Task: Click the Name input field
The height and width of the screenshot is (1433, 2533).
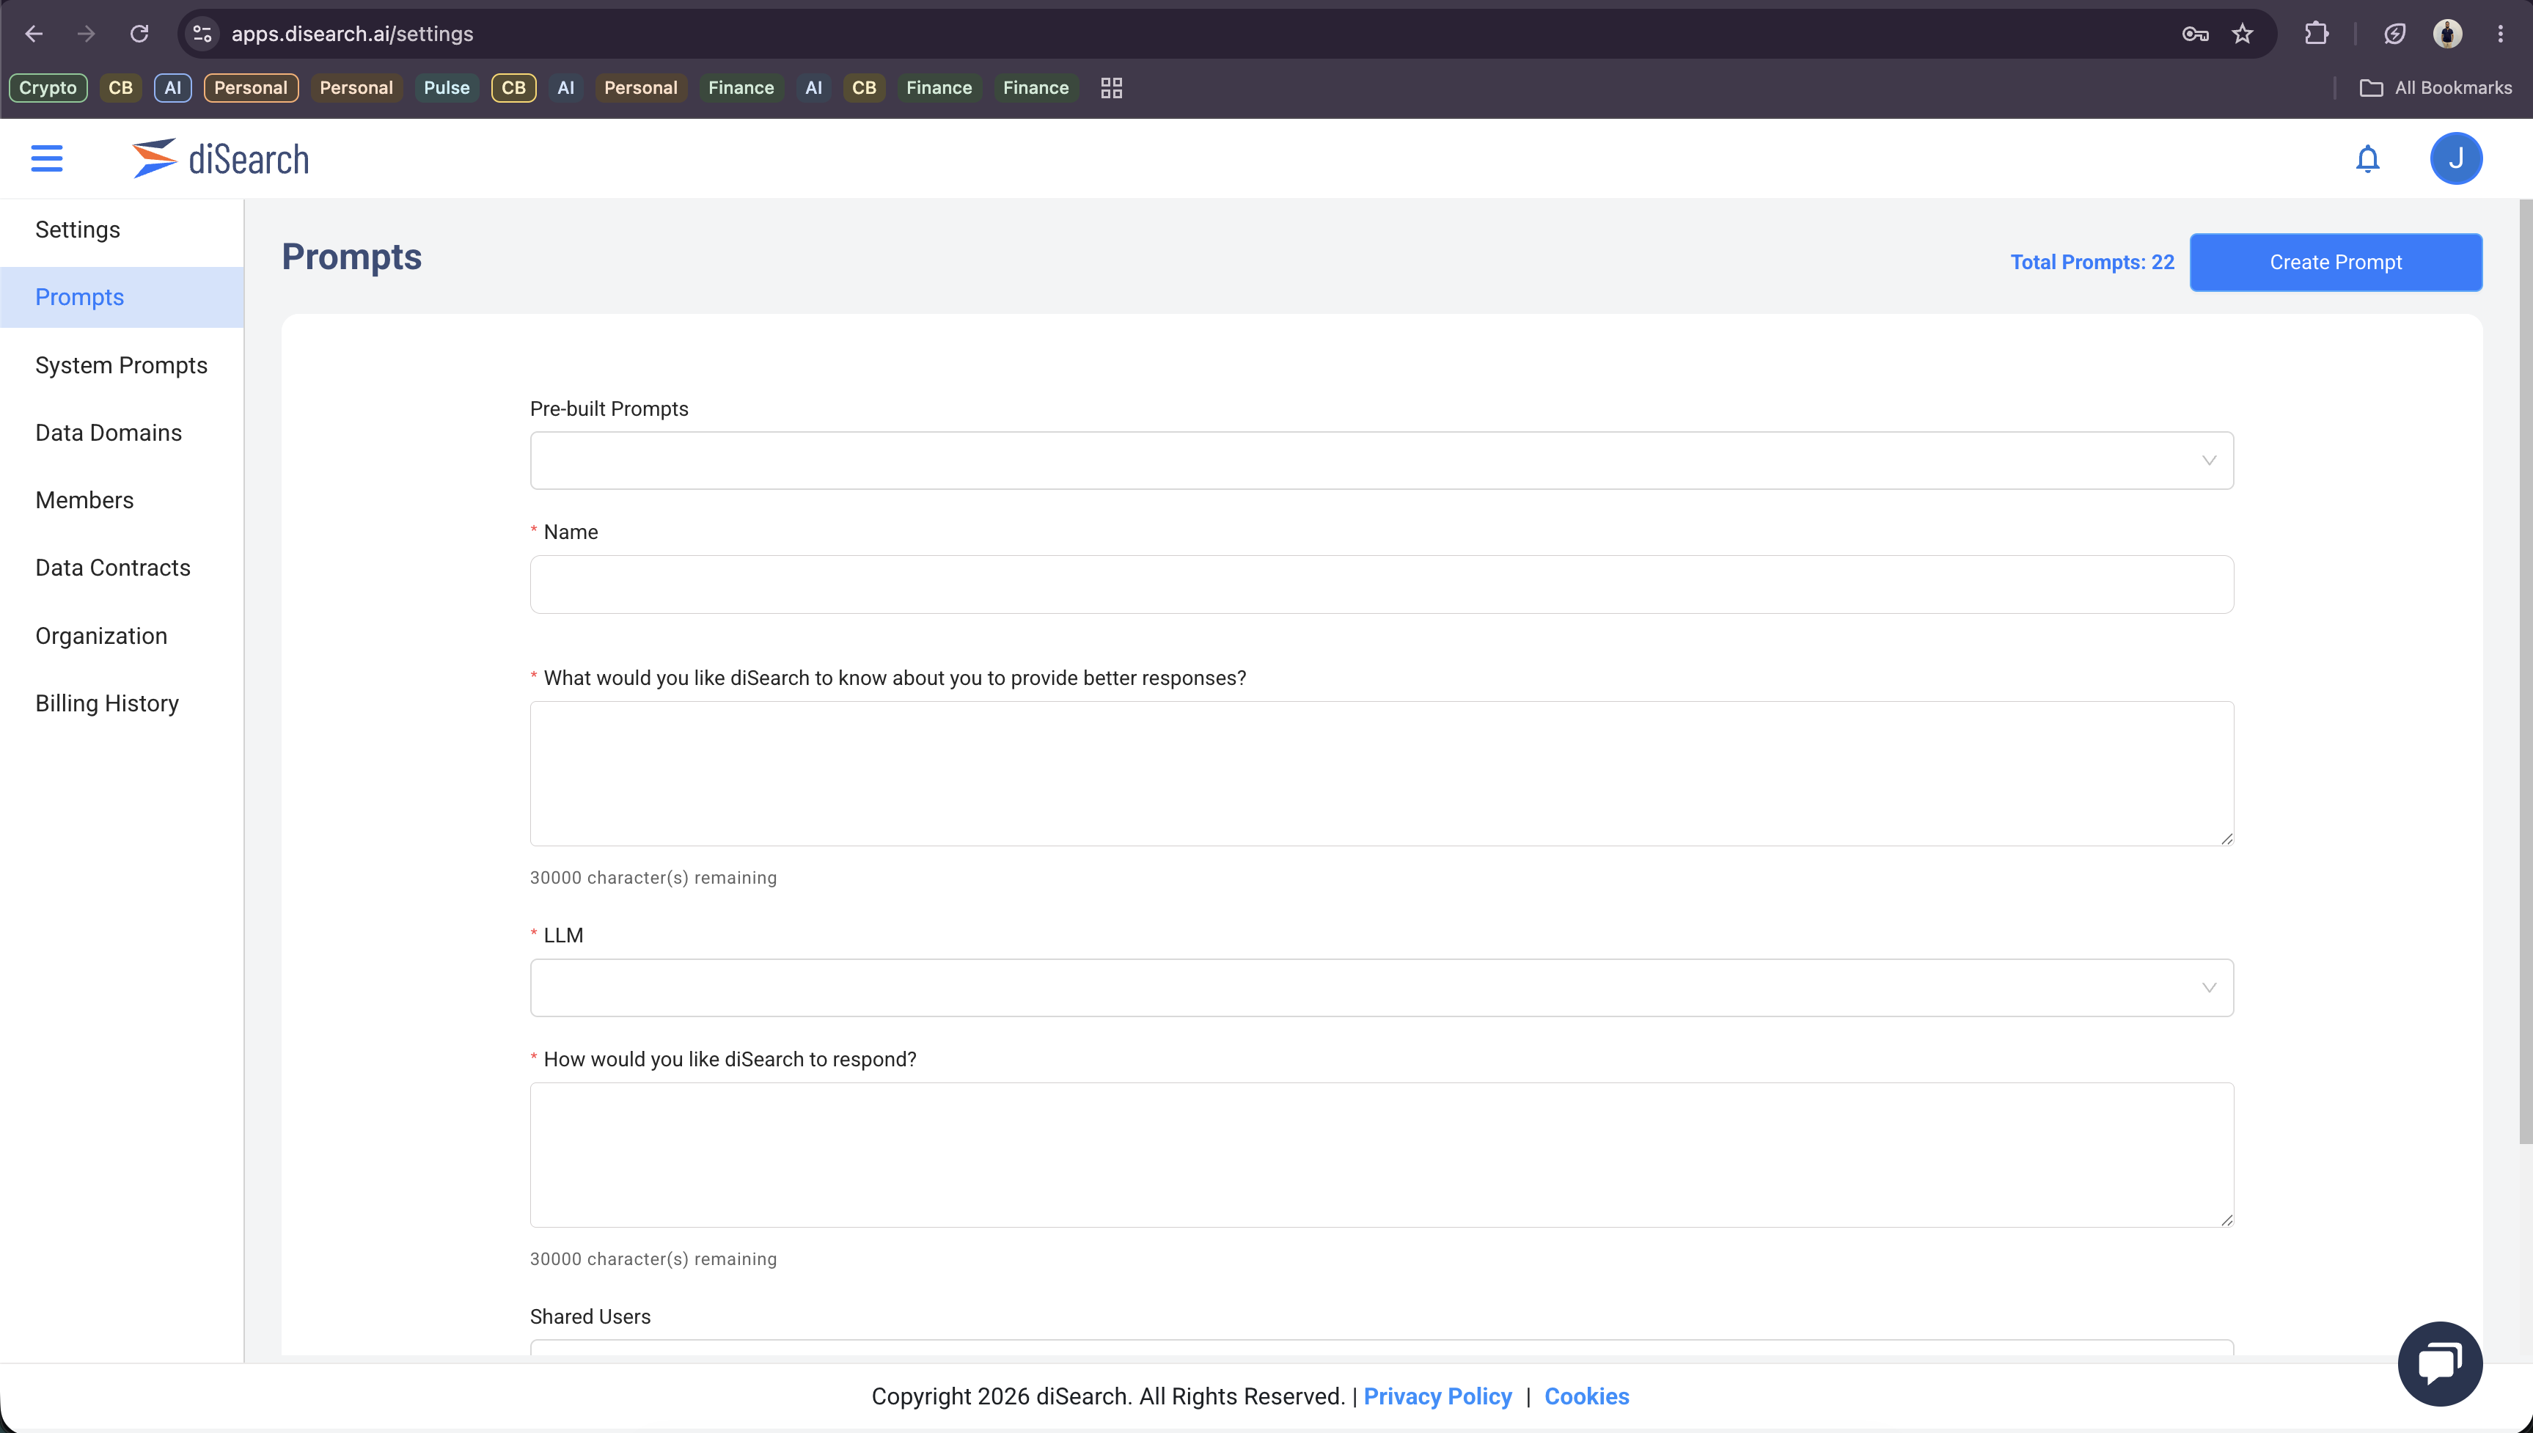Action: [1381, 584]
